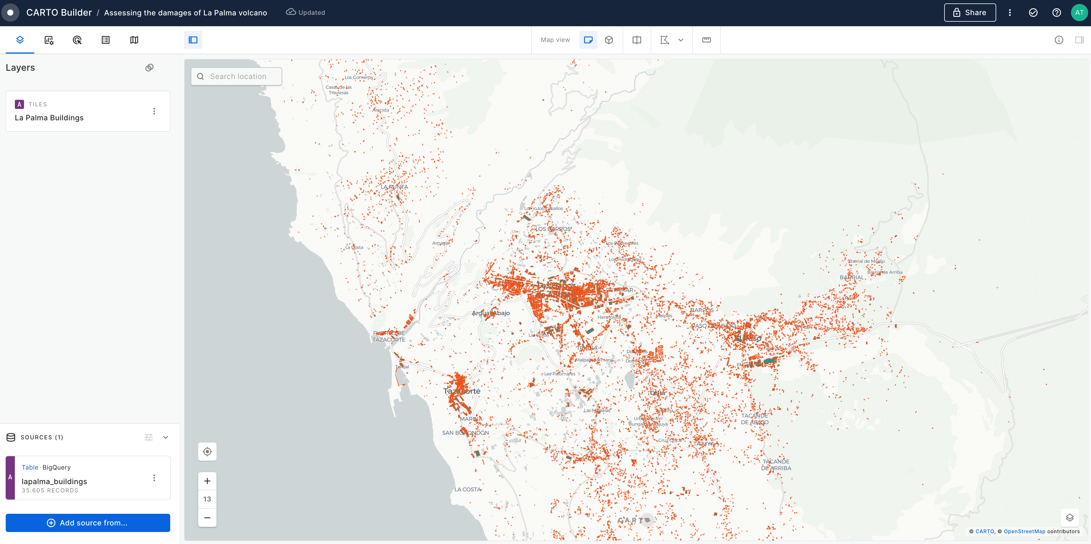
Task: Click the Layers panel heading
Action: pos(20,68)
